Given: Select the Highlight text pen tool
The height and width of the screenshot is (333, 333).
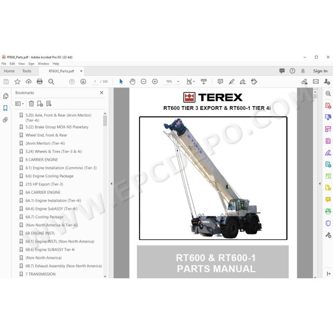Looking at the screenshot, I should pyautogui.click(x=232, y=81).
